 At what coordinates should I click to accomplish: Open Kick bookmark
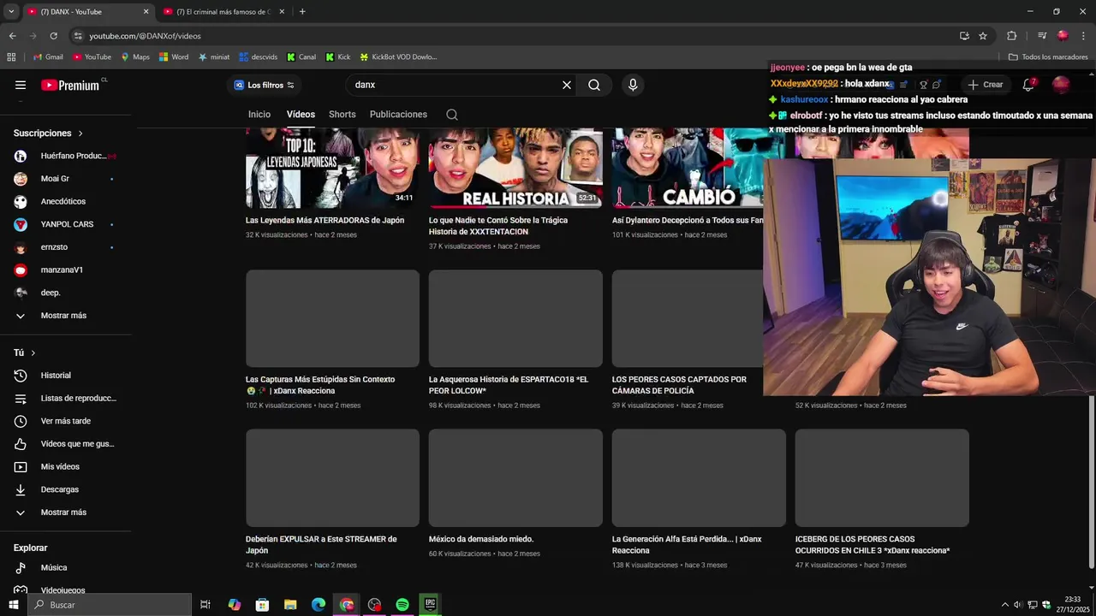(337, 57)
